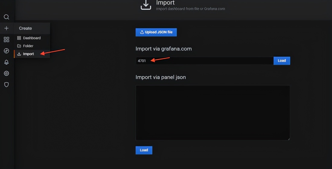Click the import dashboard subtitle text

point(190,9)
